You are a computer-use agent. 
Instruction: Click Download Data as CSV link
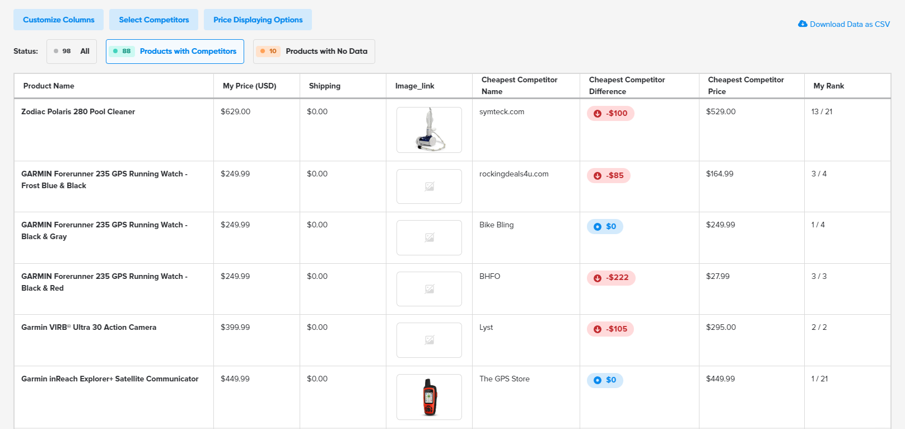point(850,24)
